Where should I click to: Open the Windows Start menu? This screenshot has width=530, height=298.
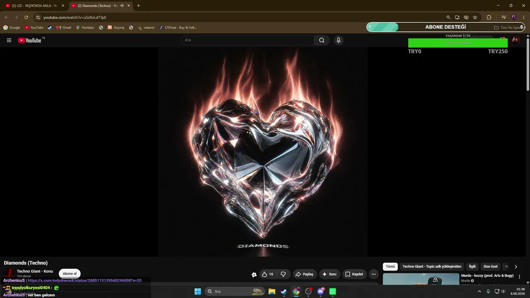click(198, 291)
